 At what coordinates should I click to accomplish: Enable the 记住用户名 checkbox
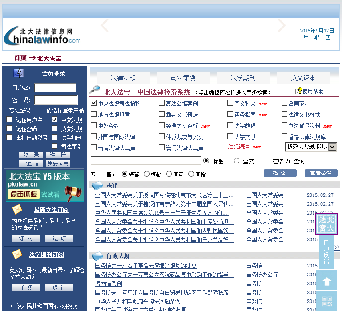pyautogui.click(x=9, y=120)
